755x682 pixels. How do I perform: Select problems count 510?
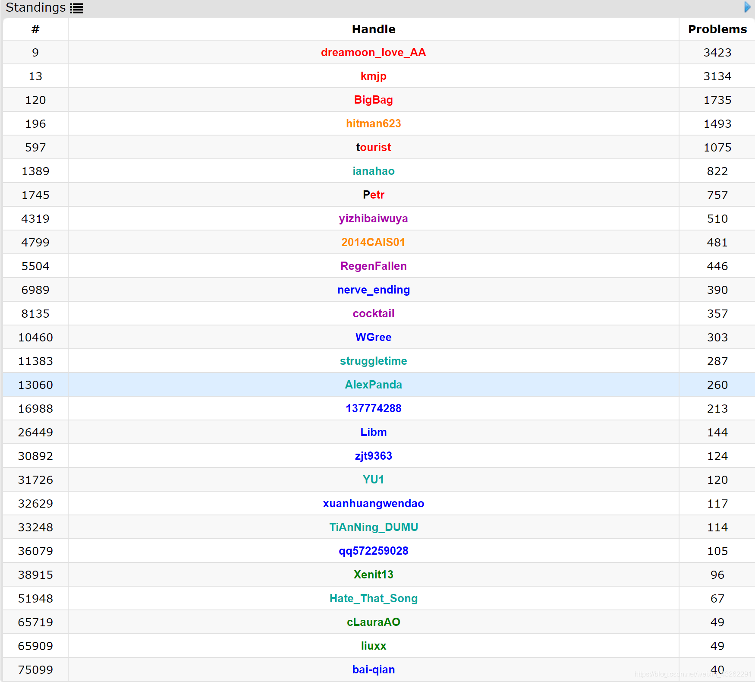pyautogui.click(x=717, y=219)
